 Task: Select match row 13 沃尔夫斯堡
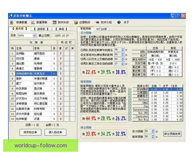33,114
